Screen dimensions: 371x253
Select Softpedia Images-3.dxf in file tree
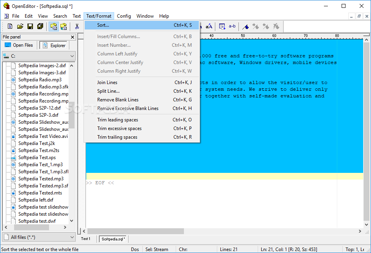[42, 73]
